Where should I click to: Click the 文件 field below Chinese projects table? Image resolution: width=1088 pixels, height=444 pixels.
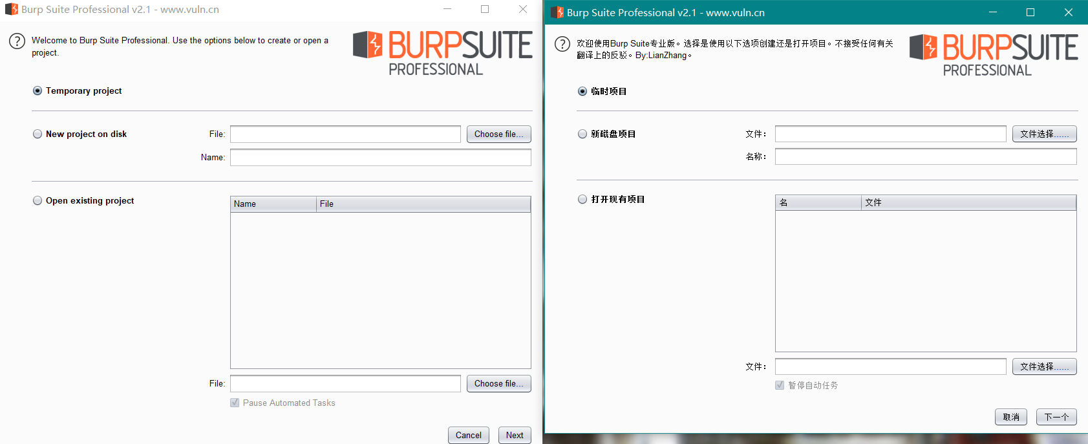coord(891,366)
